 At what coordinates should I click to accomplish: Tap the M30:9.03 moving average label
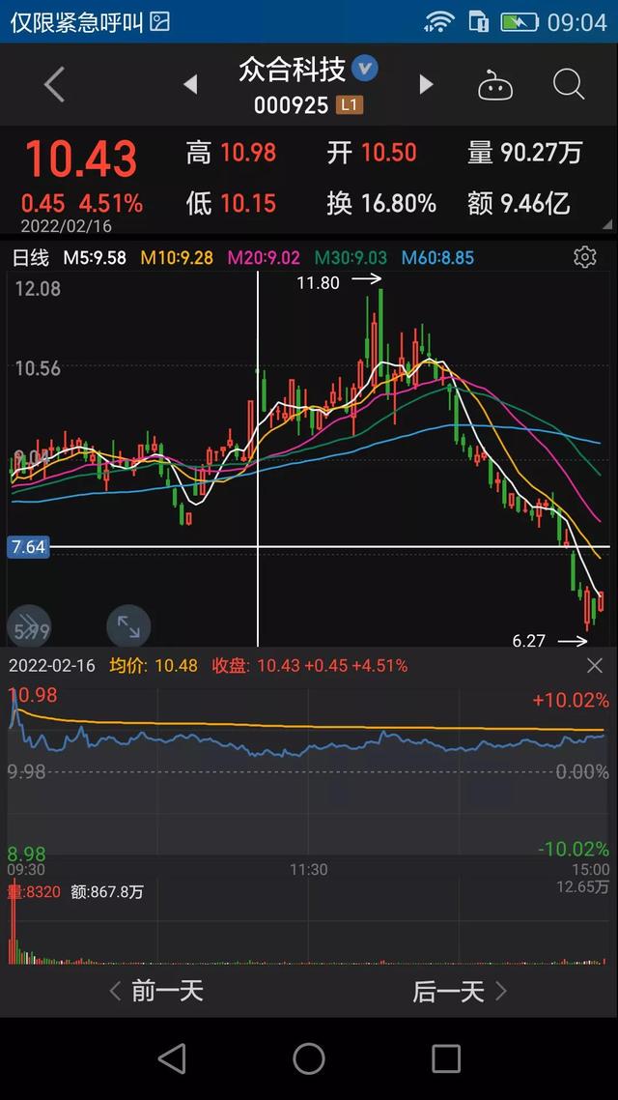[x=351, y=257]
